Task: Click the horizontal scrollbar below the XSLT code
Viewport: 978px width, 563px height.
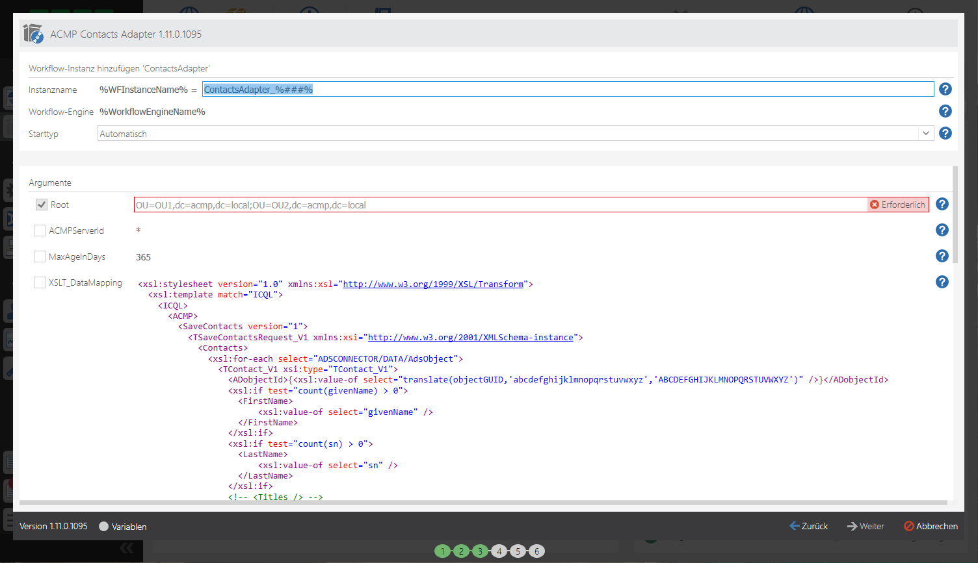Action: click(x=483, y=503)
